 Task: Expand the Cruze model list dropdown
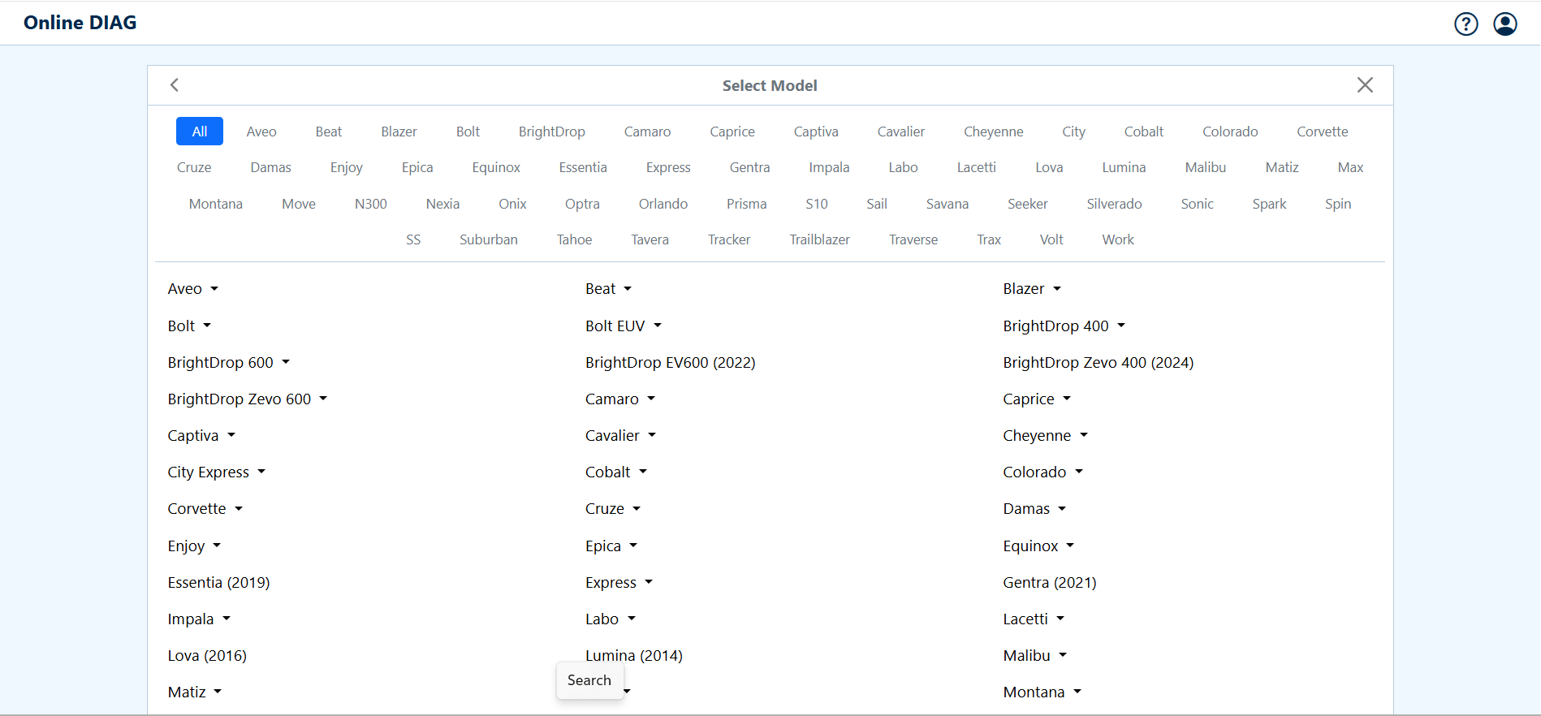(613, 508)
